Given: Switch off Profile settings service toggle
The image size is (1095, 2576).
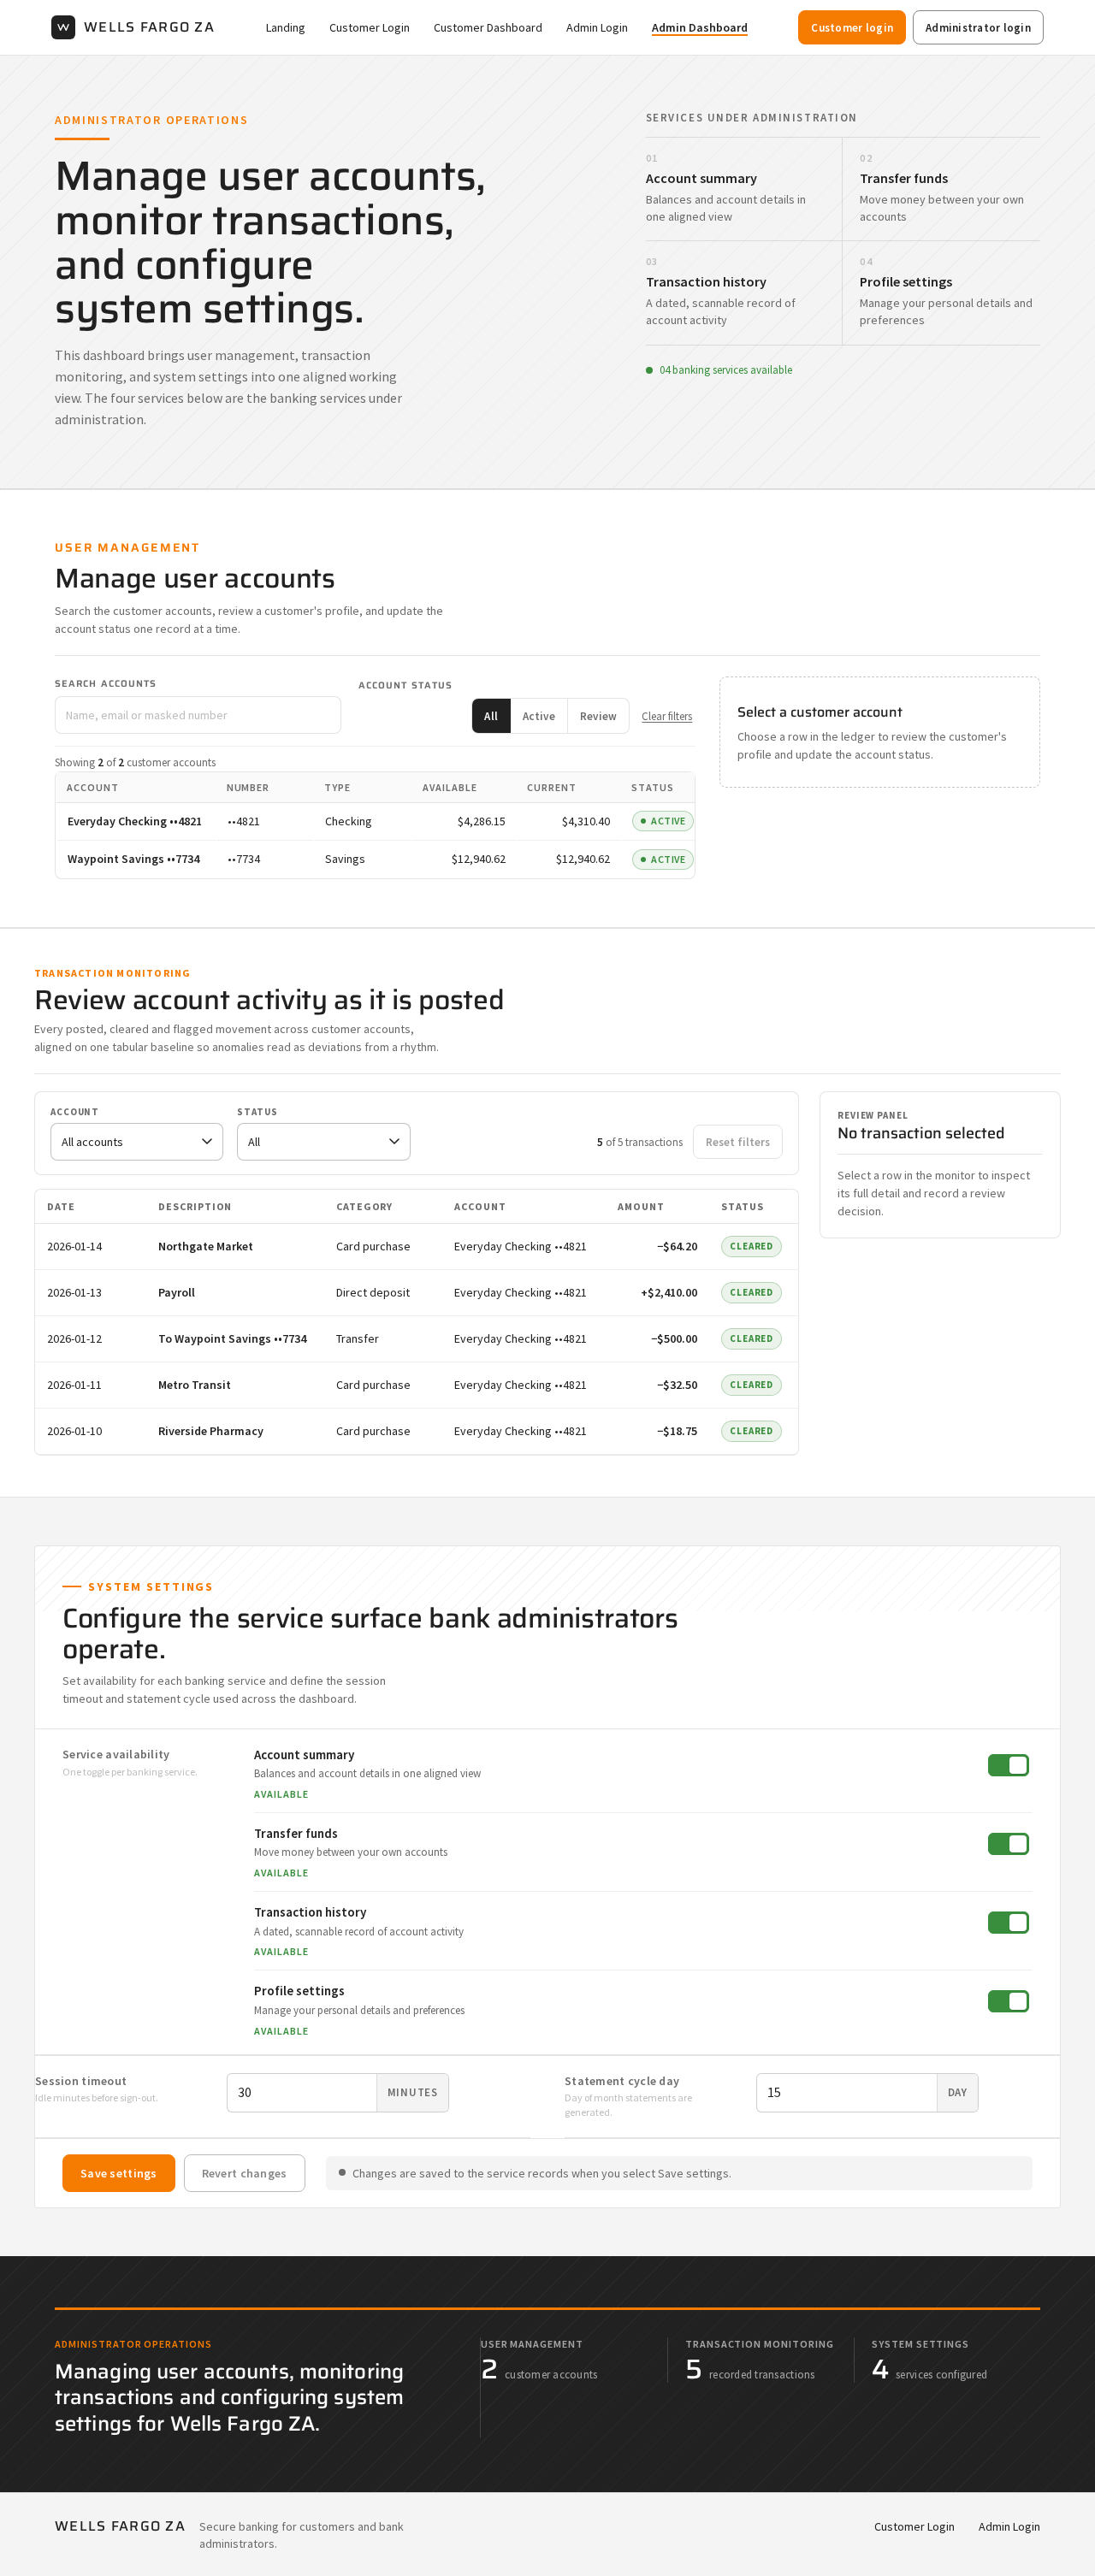Looking at the screenshot, I should pyautogui.click(x=1008, y=2001).
